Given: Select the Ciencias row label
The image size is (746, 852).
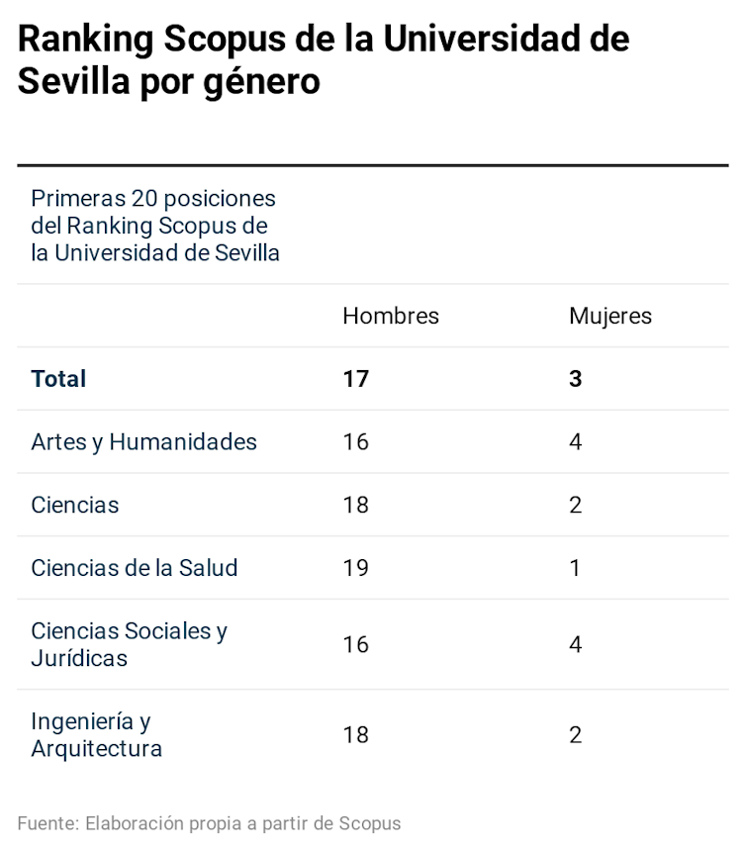Looking at the screenshot, I should pos(74,506).
